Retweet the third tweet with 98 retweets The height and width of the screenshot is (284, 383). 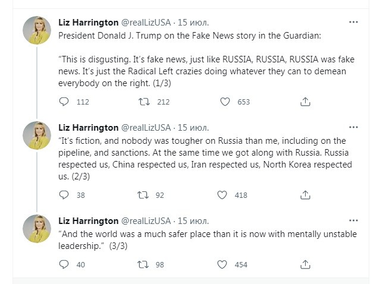(144, 264)
